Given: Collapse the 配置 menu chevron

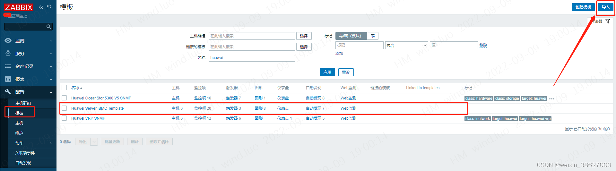Looking at the screenshot, I should 51,92.
